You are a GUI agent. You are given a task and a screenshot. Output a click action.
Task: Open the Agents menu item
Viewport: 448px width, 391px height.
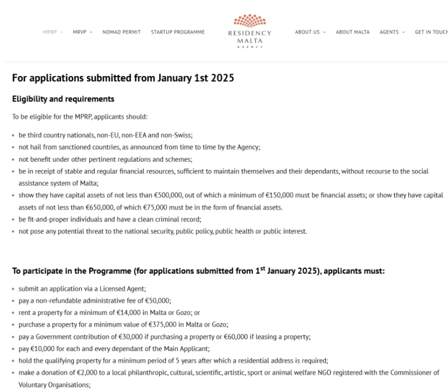point(389,32)
